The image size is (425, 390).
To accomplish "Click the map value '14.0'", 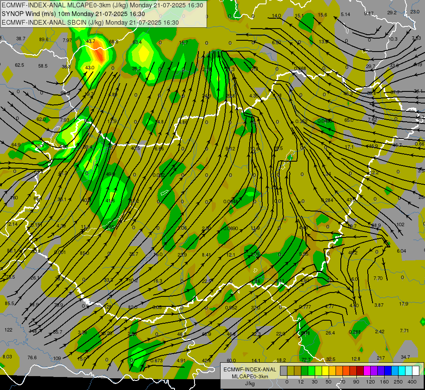I will point(276,16).
